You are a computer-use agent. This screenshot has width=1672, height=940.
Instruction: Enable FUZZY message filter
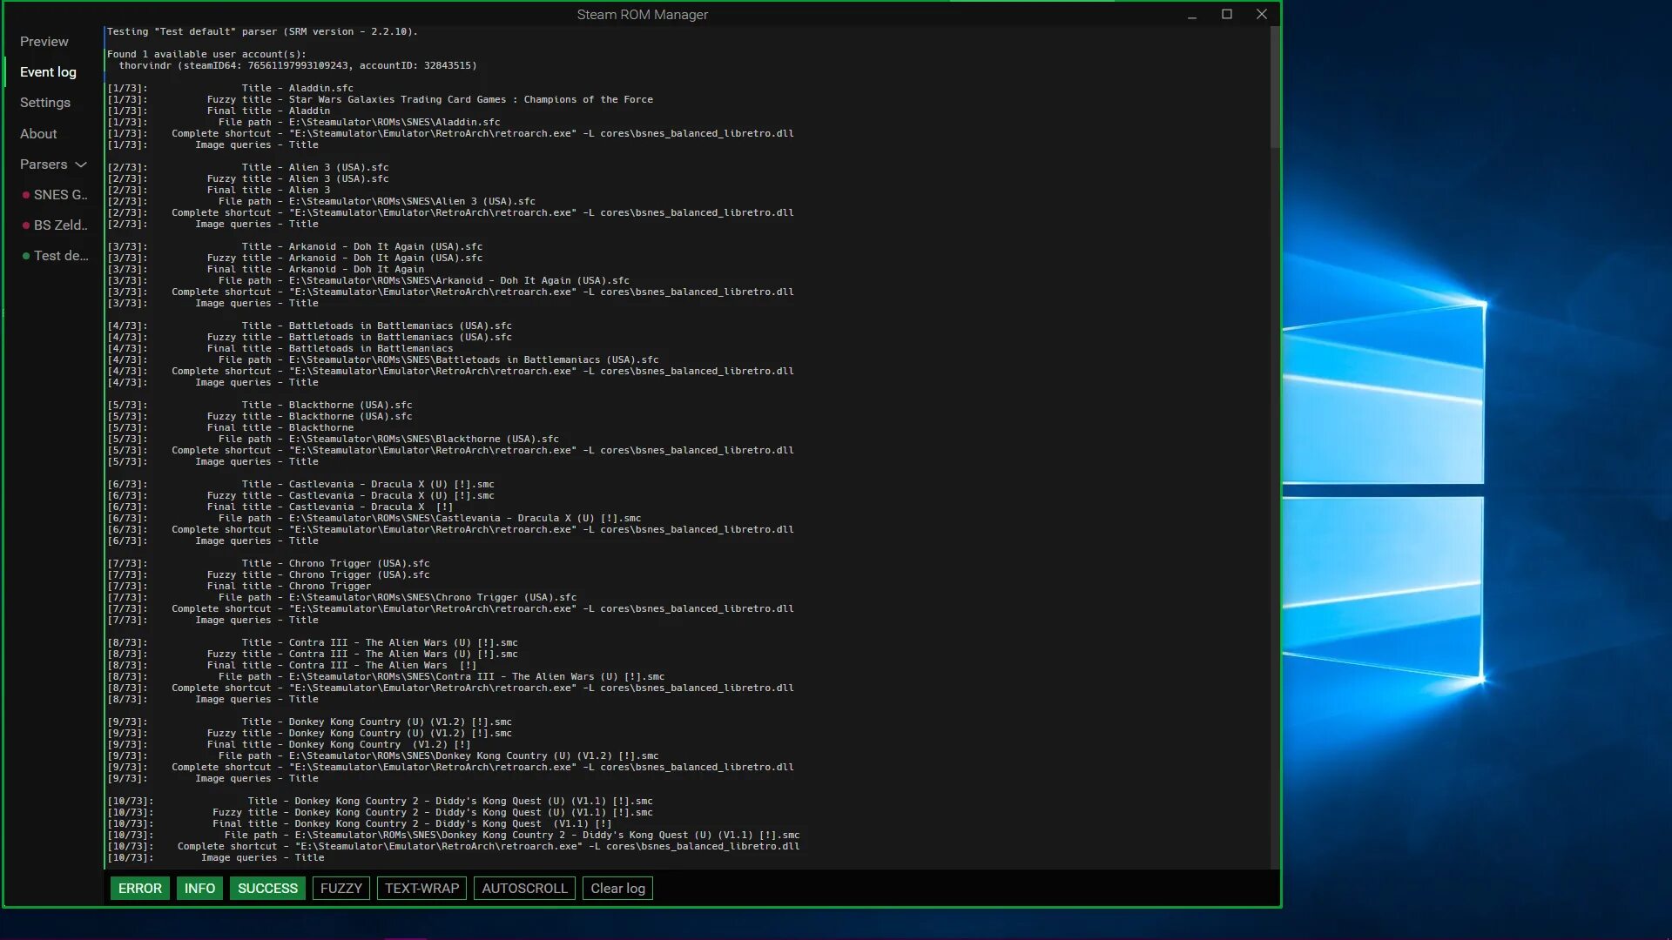[x=340, y=888]
